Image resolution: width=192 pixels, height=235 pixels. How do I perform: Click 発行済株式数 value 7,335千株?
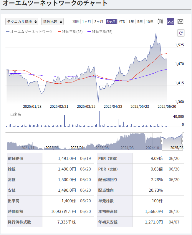click(67, 222)
